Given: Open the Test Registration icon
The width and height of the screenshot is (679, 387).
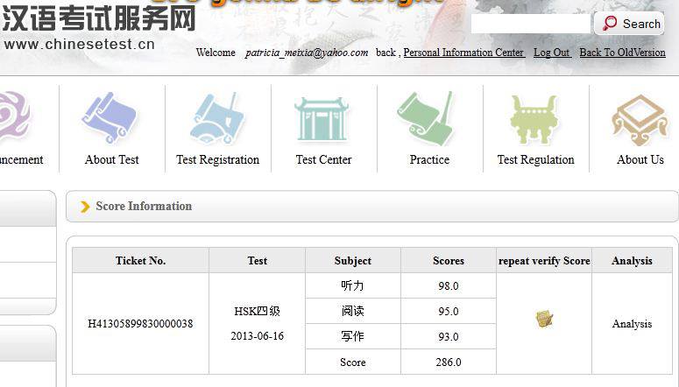Looking at the screenshot, I should coord(216,118).
